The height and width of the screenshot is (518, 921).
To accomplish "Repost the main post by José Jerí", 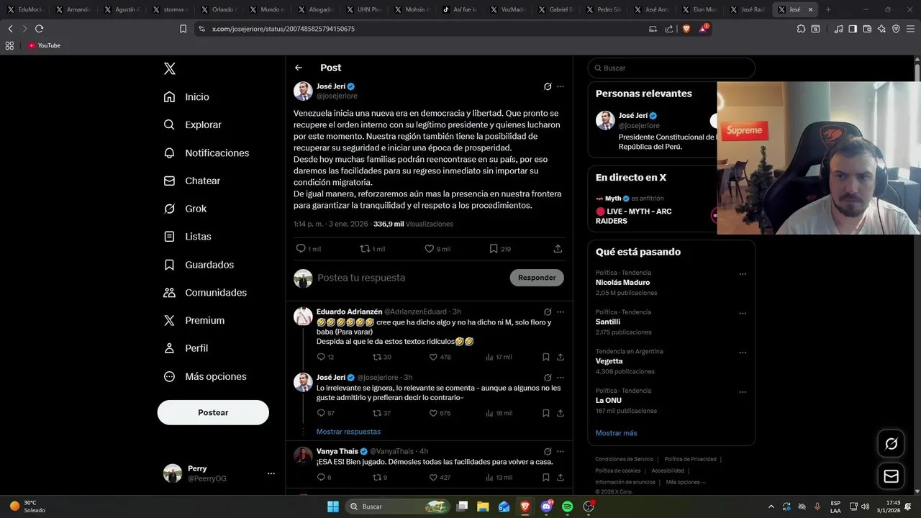I will click(x=365, y=248).
